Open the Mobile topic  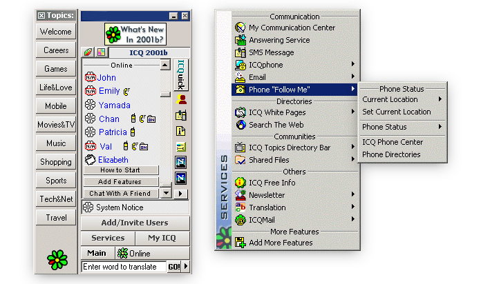[x=55, y=106]
